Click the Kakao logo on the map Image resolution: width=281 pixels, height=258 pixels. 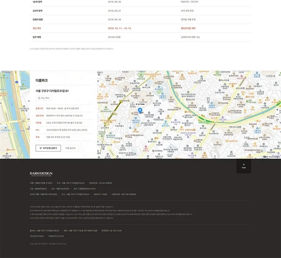265,157
